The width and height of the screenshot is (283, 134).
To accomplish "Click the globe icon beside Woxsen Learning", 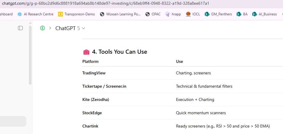I will 102,14.
